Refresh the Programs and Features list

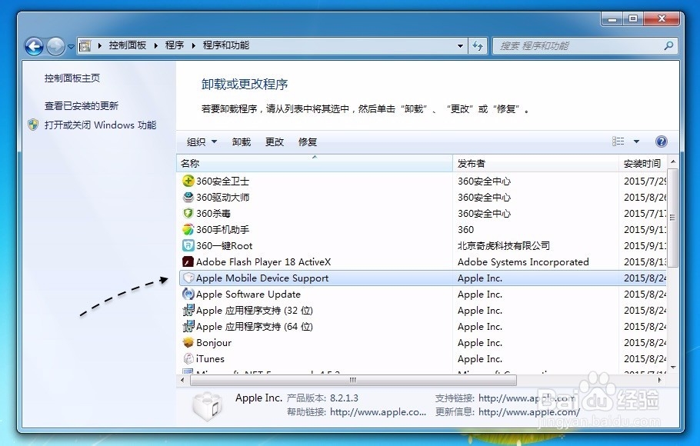click(477, 45)
